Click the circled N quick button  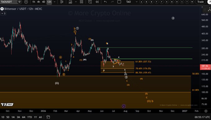click(177, 2)
